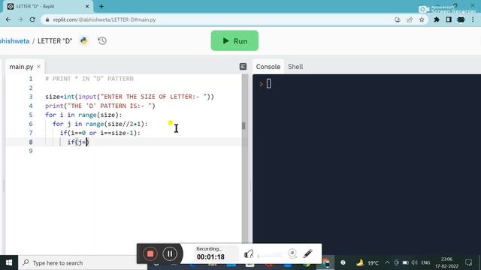Screen dimensions: 481x270
Task: Open the abhishweta profile link
Action: tap(14, 41)
